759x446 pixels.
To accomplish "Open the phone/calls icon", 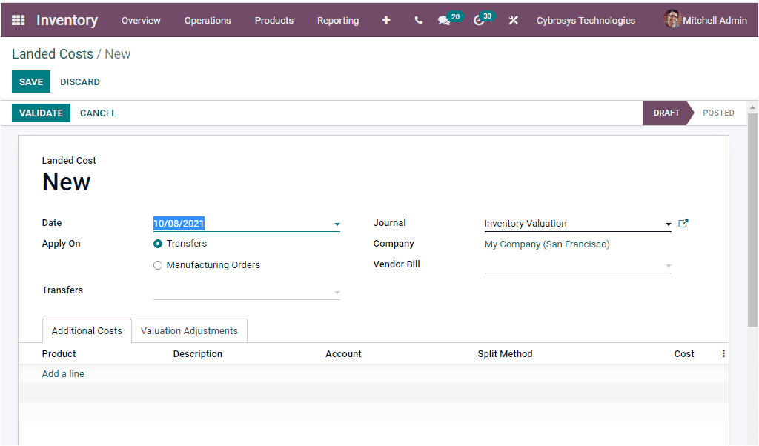I will (417, 20).
